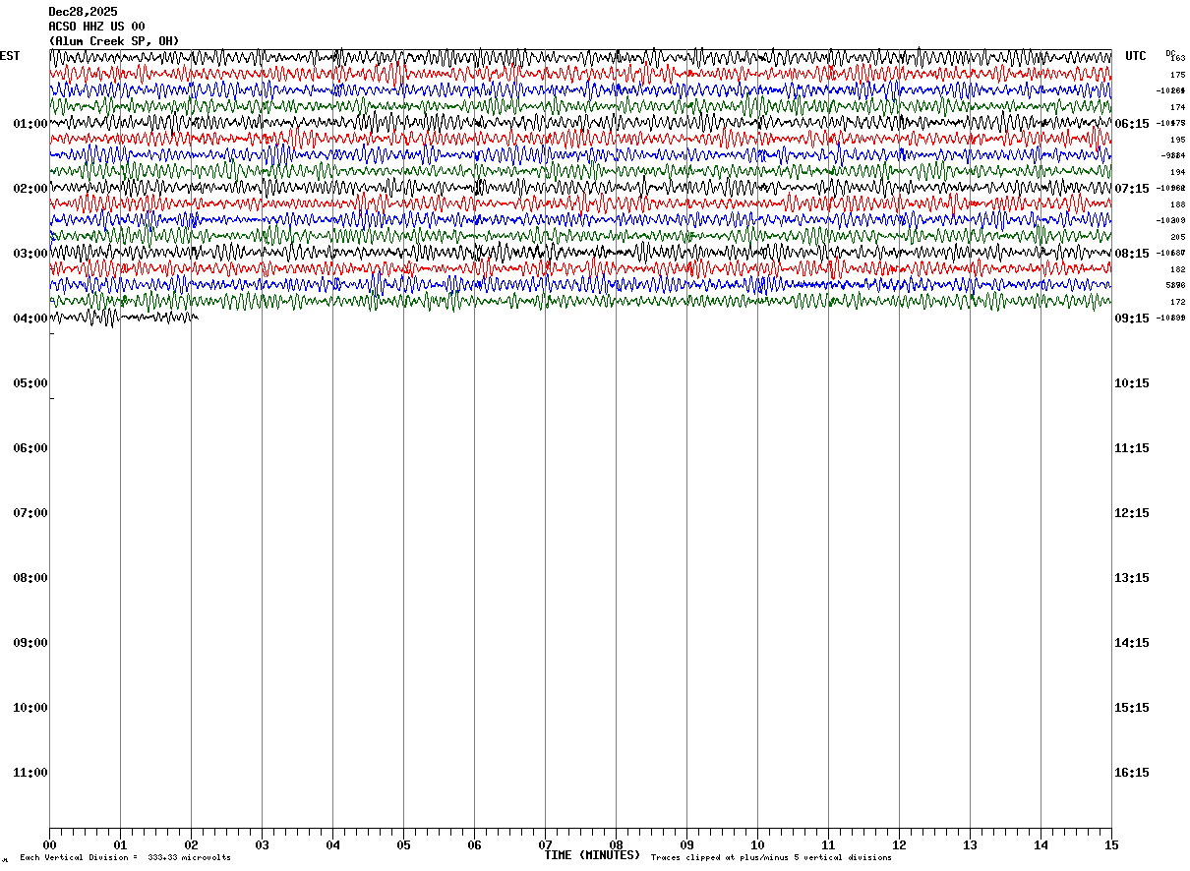Click the DC offset value 174
Screen dimensions: 1190x871
1177,107
